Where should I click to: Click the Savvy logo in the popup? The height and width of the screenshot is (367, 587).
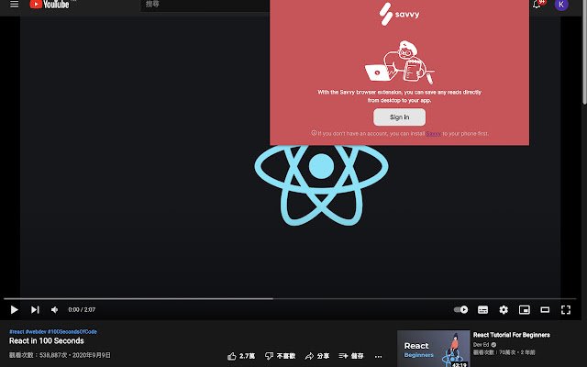pos(399,15)
